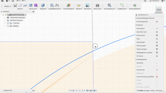The width and height of the screenshot is (166, 93).
Task: Click the add-ins icon above Zusatzmodule
Action: pyautogui.click(x=109, y=5)
